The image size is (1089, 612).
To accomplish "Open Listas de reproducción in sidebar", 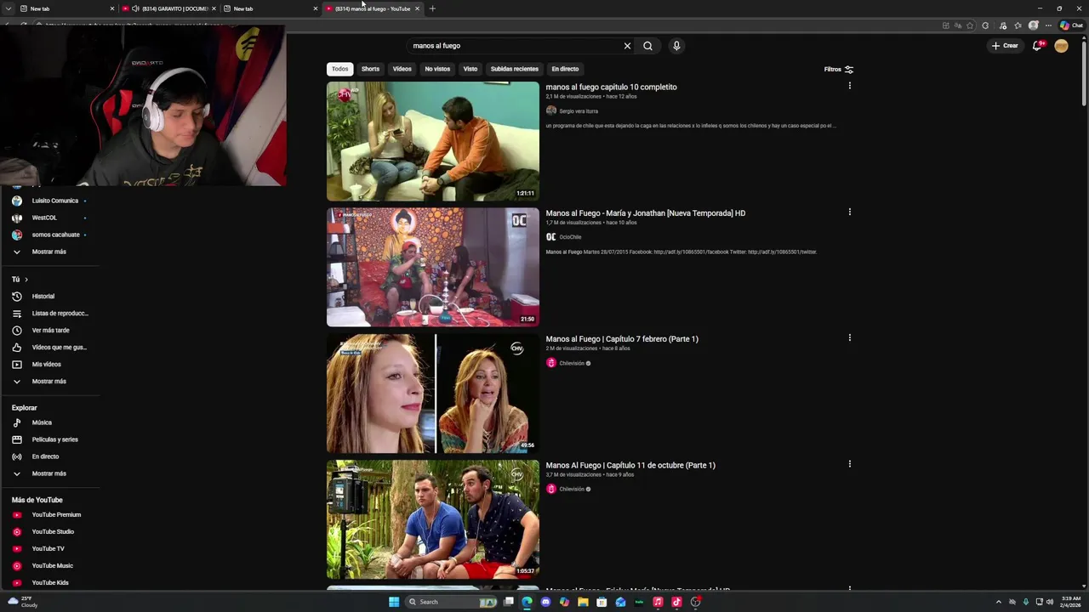I will click(x=49, y=313).
